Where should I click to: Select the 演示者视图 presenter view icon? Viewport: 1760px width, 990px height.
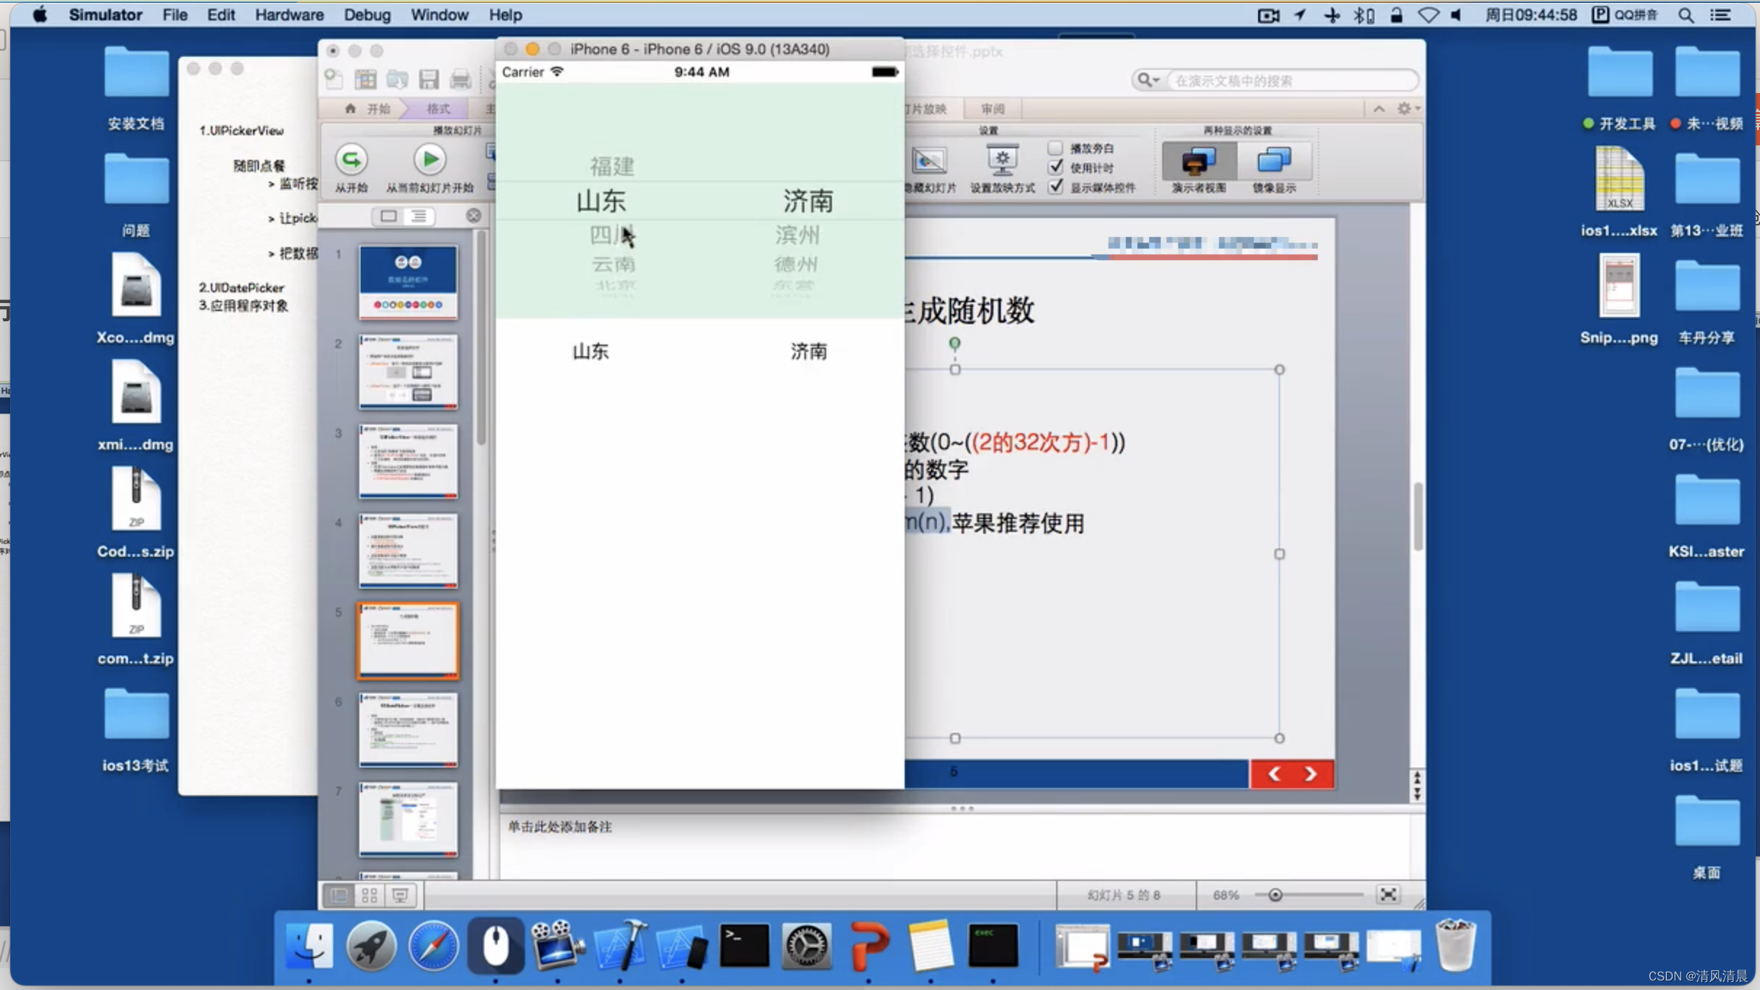pos(1199,161)
